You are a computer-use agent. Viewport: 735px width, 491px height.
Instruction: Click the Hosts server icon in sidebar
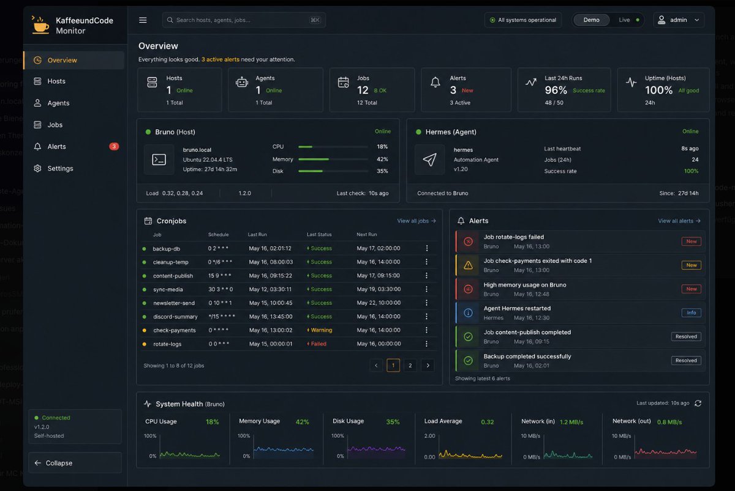point(38,81)
